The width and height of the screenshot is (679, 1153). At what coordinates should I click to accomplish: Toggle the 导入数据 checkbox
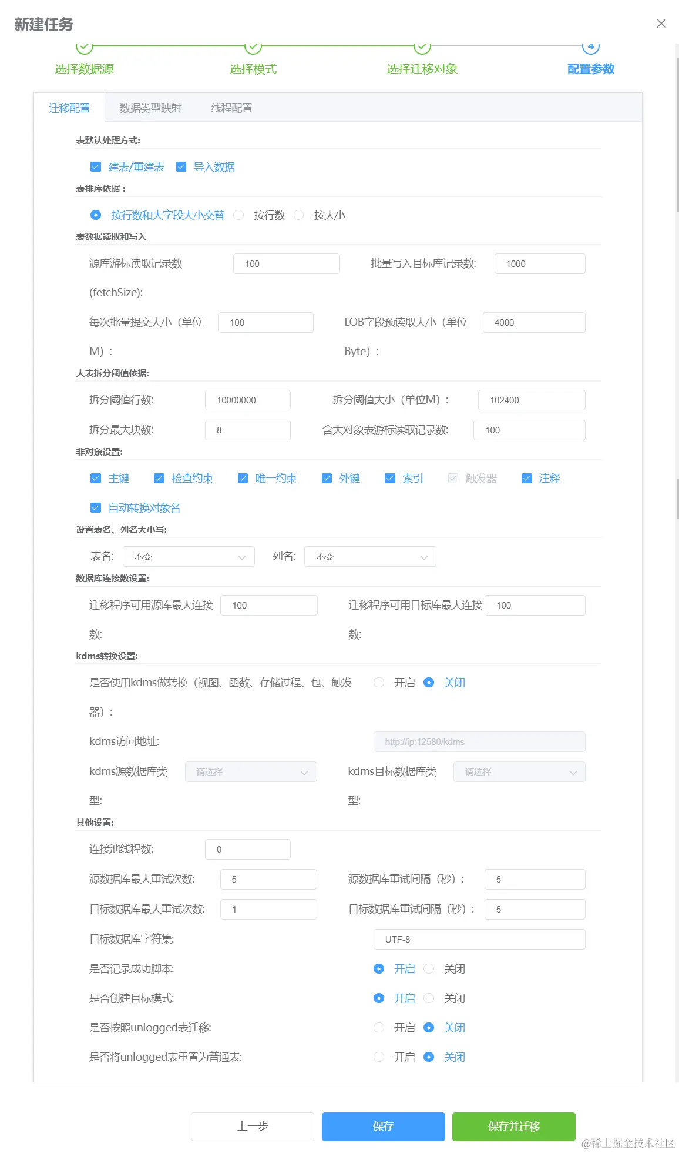click(181, 167)
